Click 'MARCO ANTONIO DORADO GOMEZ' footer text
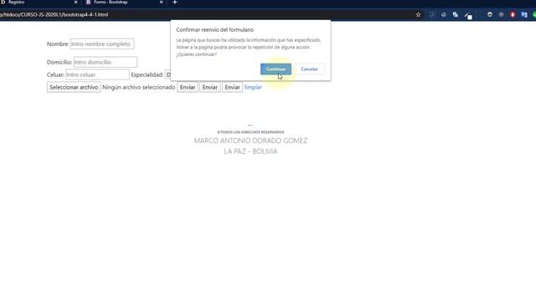This screenshot has width=536, height=301. tap(250, 140)
